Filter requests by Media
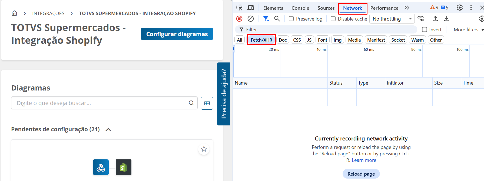 354,40
